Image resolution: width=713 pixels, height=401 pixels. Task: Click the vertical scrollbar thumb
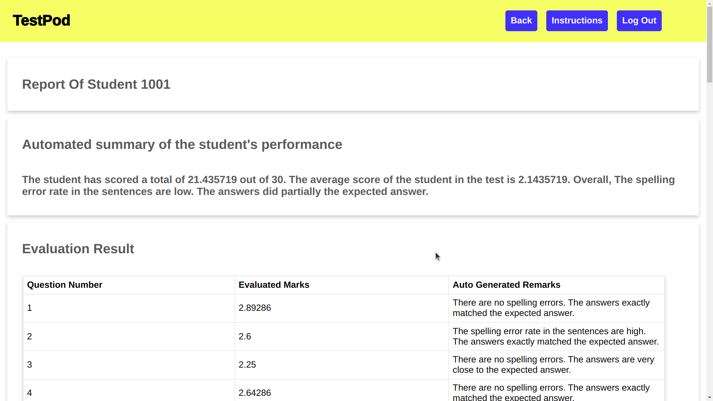point(709,45)
